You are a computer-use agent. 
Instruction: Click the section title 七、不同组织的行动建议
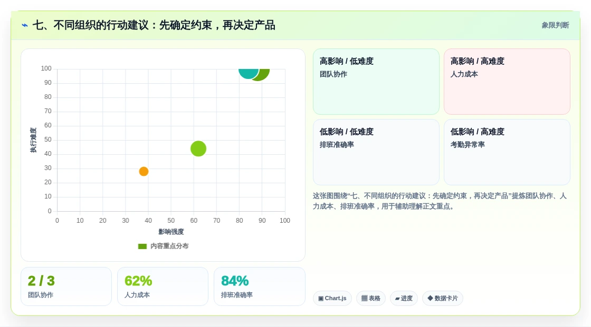tap(154, 25)
